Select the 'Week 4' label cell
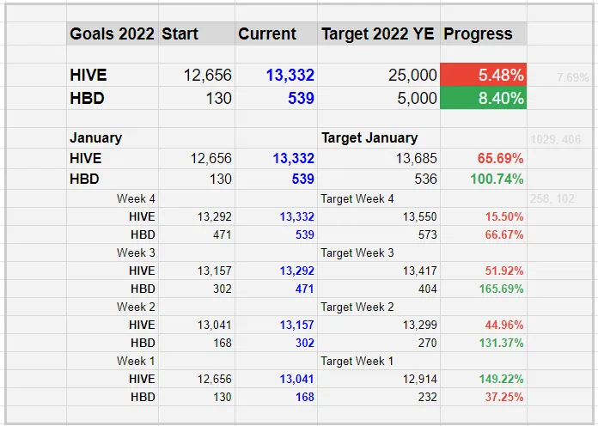 pos(113,198)
